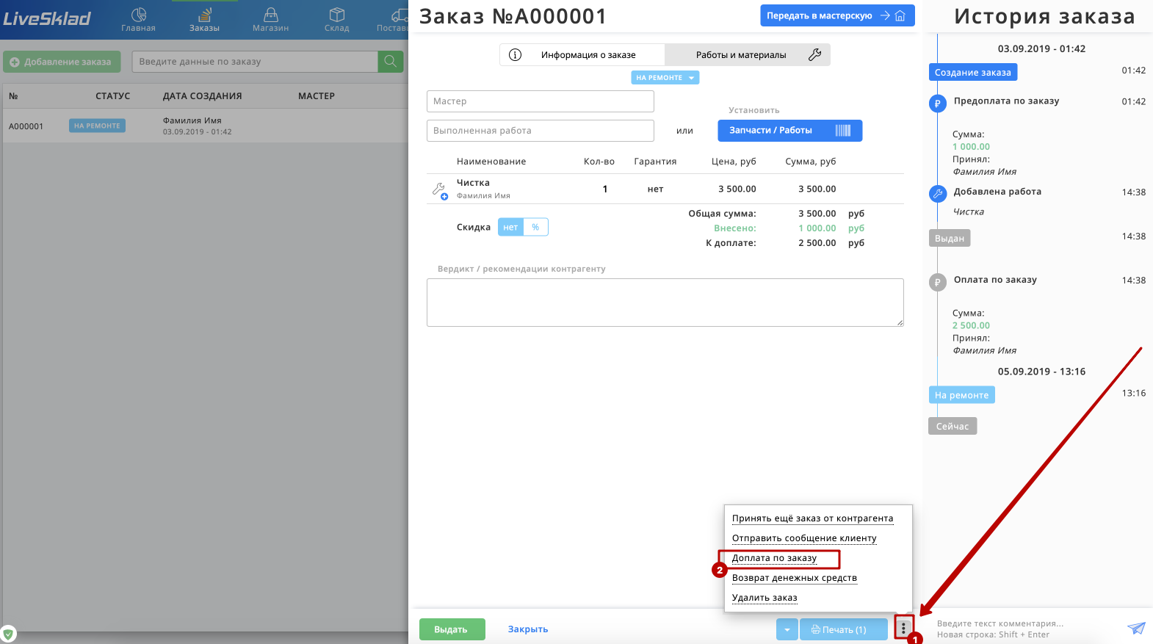Click the Сейчас history marker
Image resolution: width=1153 pixels, height=644 pixels.
click(952, 426)
